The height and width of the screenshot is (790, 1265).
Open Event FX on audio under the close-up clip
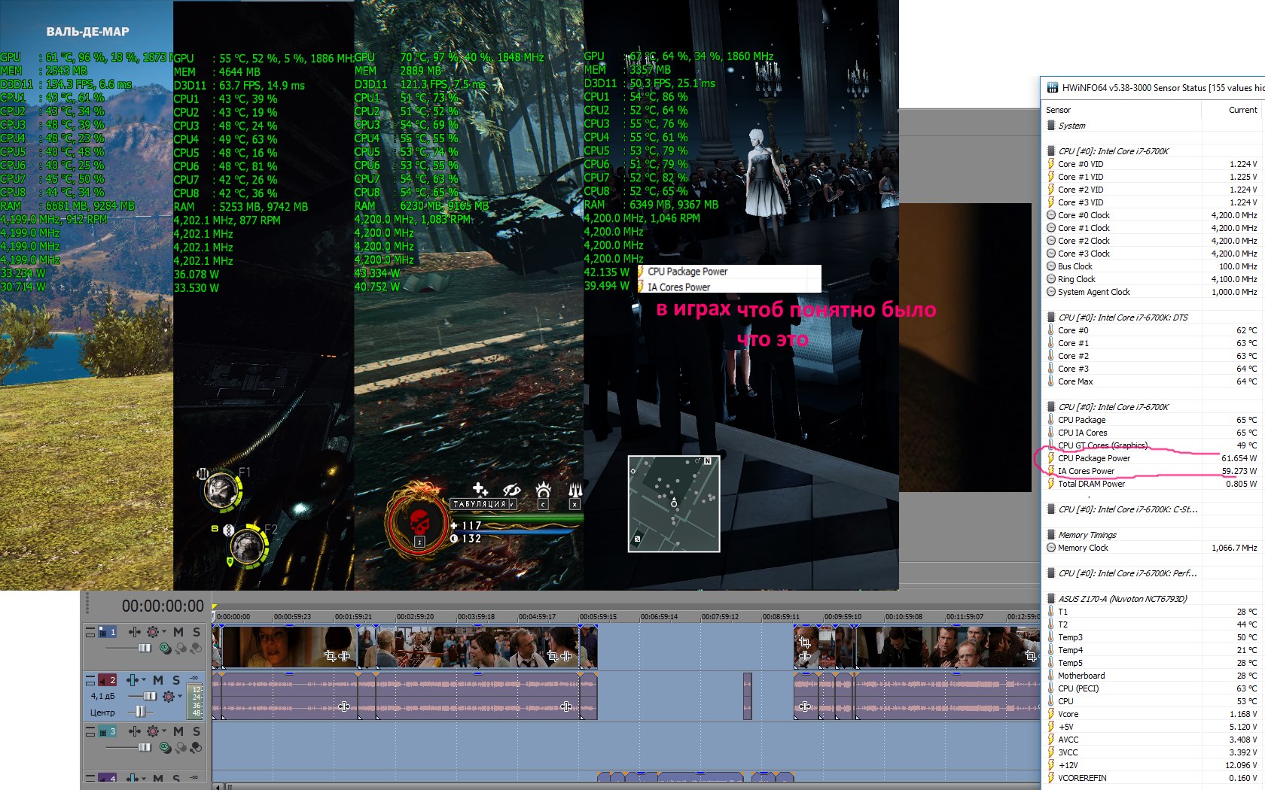click(344, 706)
